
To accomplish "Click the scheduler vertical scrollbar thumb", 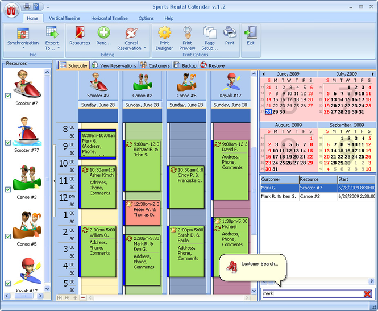I will [254, 190].
